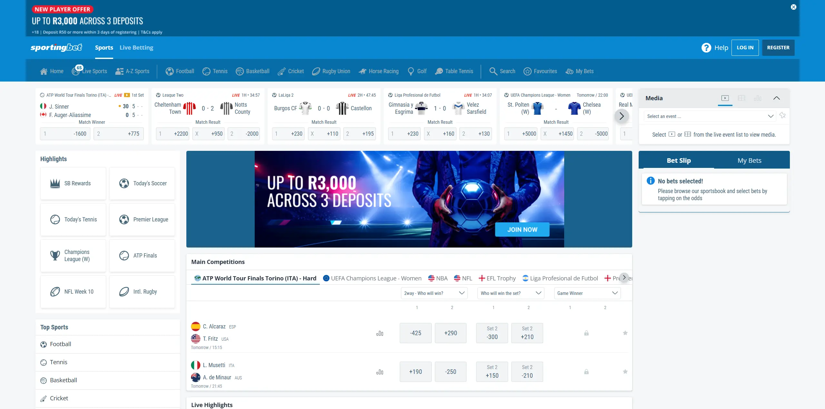Open statistics icon for Alcaraz vs Fritz

coord(380,333)
